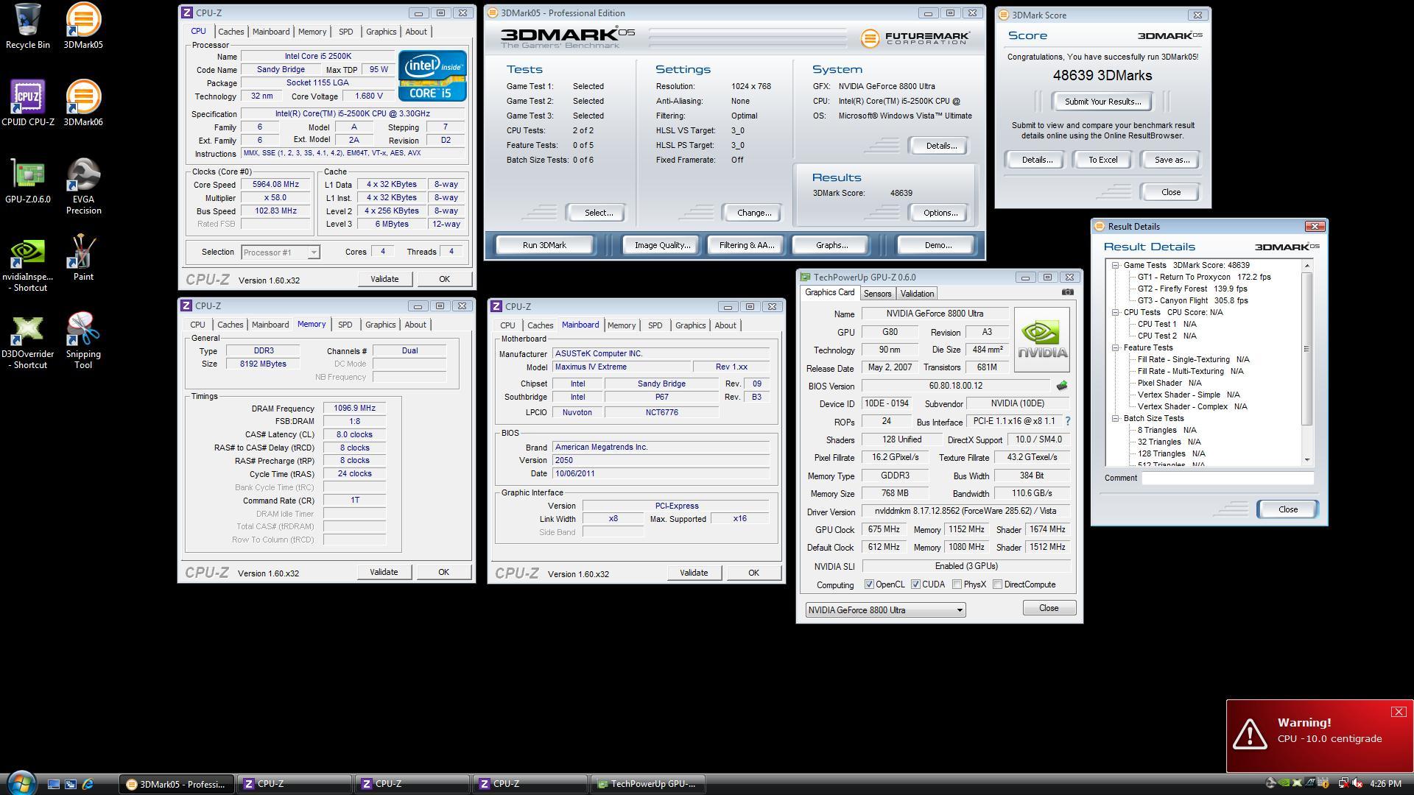Open the Processor #1 selection dropdown
The height and width of the screenshot is (795, 1414).
280,252
